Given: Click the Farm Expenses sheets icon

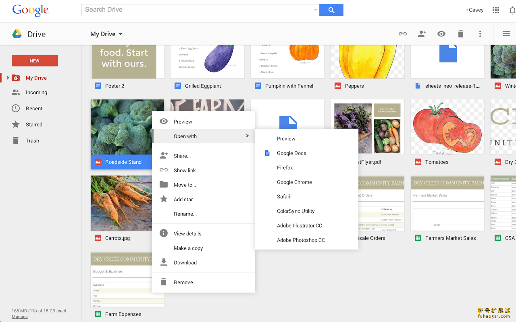Looking at the screenshot, I should coord(98,314).
